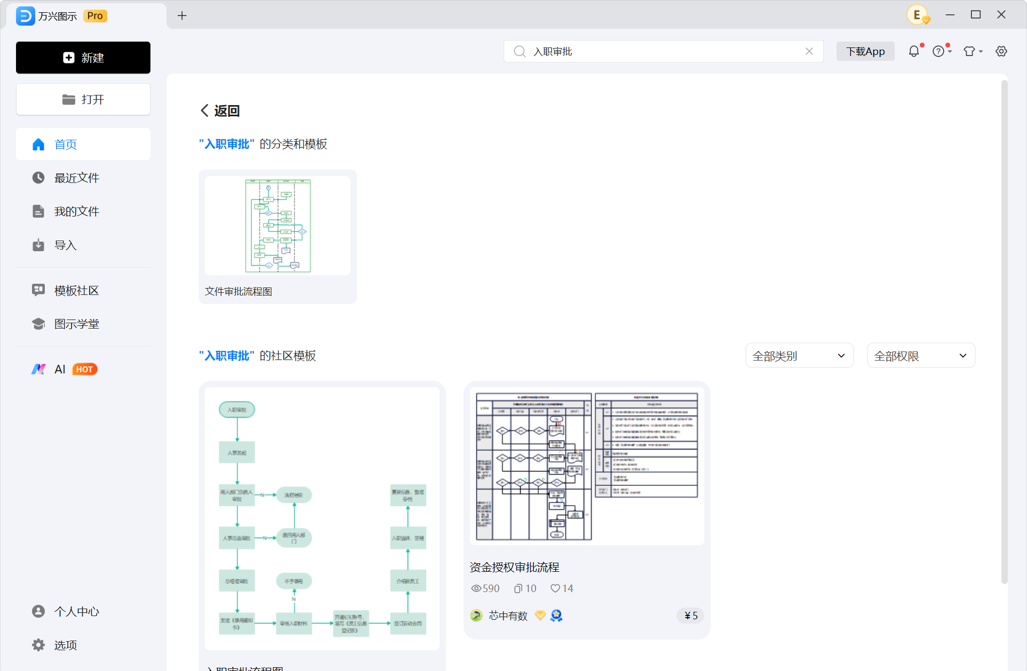This screenshot has width=1027, height=671.
Task: Click the blue medal badge icon
Action: pyautogui.click(x=556, y=616)
